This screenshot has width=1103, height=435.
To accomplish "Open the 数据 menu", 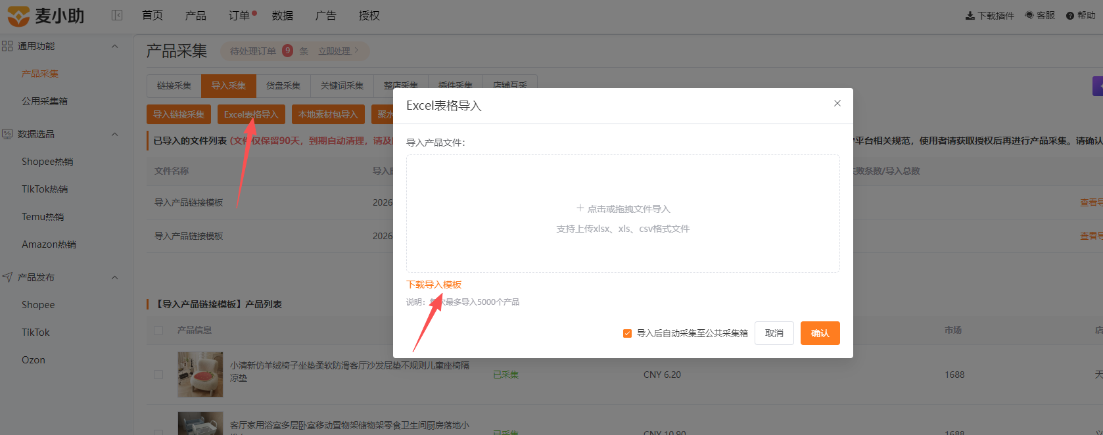I will (x=283, y=16).
